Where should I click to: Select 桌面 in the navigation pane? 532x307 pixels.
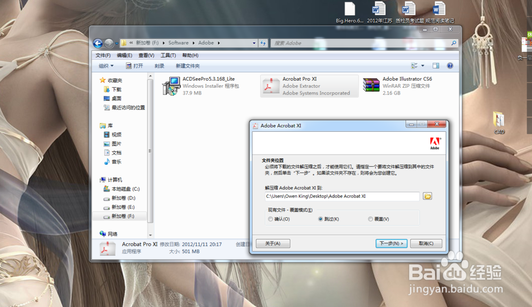click(112, 98)
